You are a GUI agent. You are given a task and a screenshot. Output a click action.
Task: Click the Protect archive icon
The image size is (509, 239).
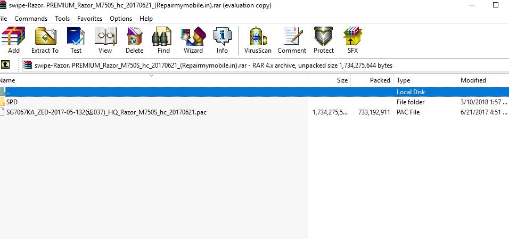(323, 40)
